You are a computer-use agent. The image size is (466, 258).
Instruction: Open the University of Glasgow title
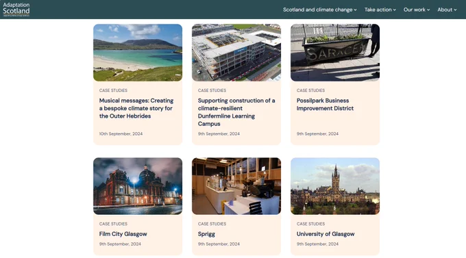coord(326,234)
